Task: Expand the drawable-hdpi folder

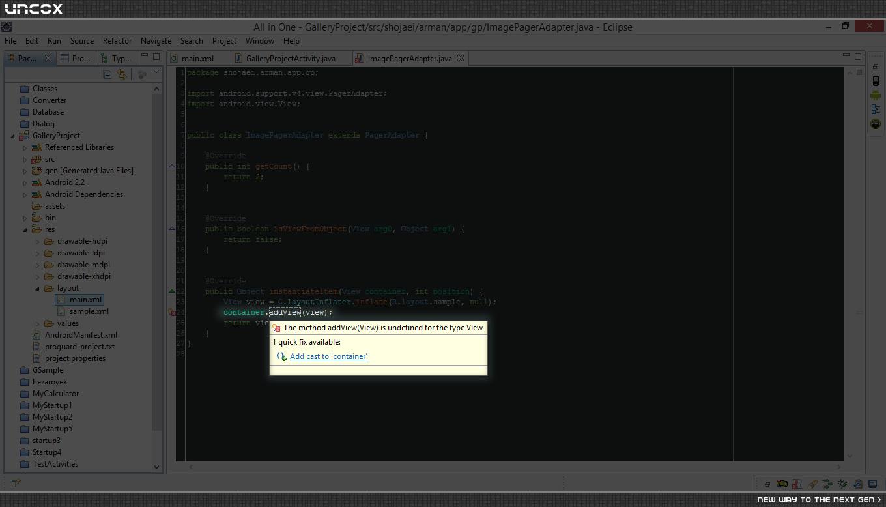Action: click(37, 241)
